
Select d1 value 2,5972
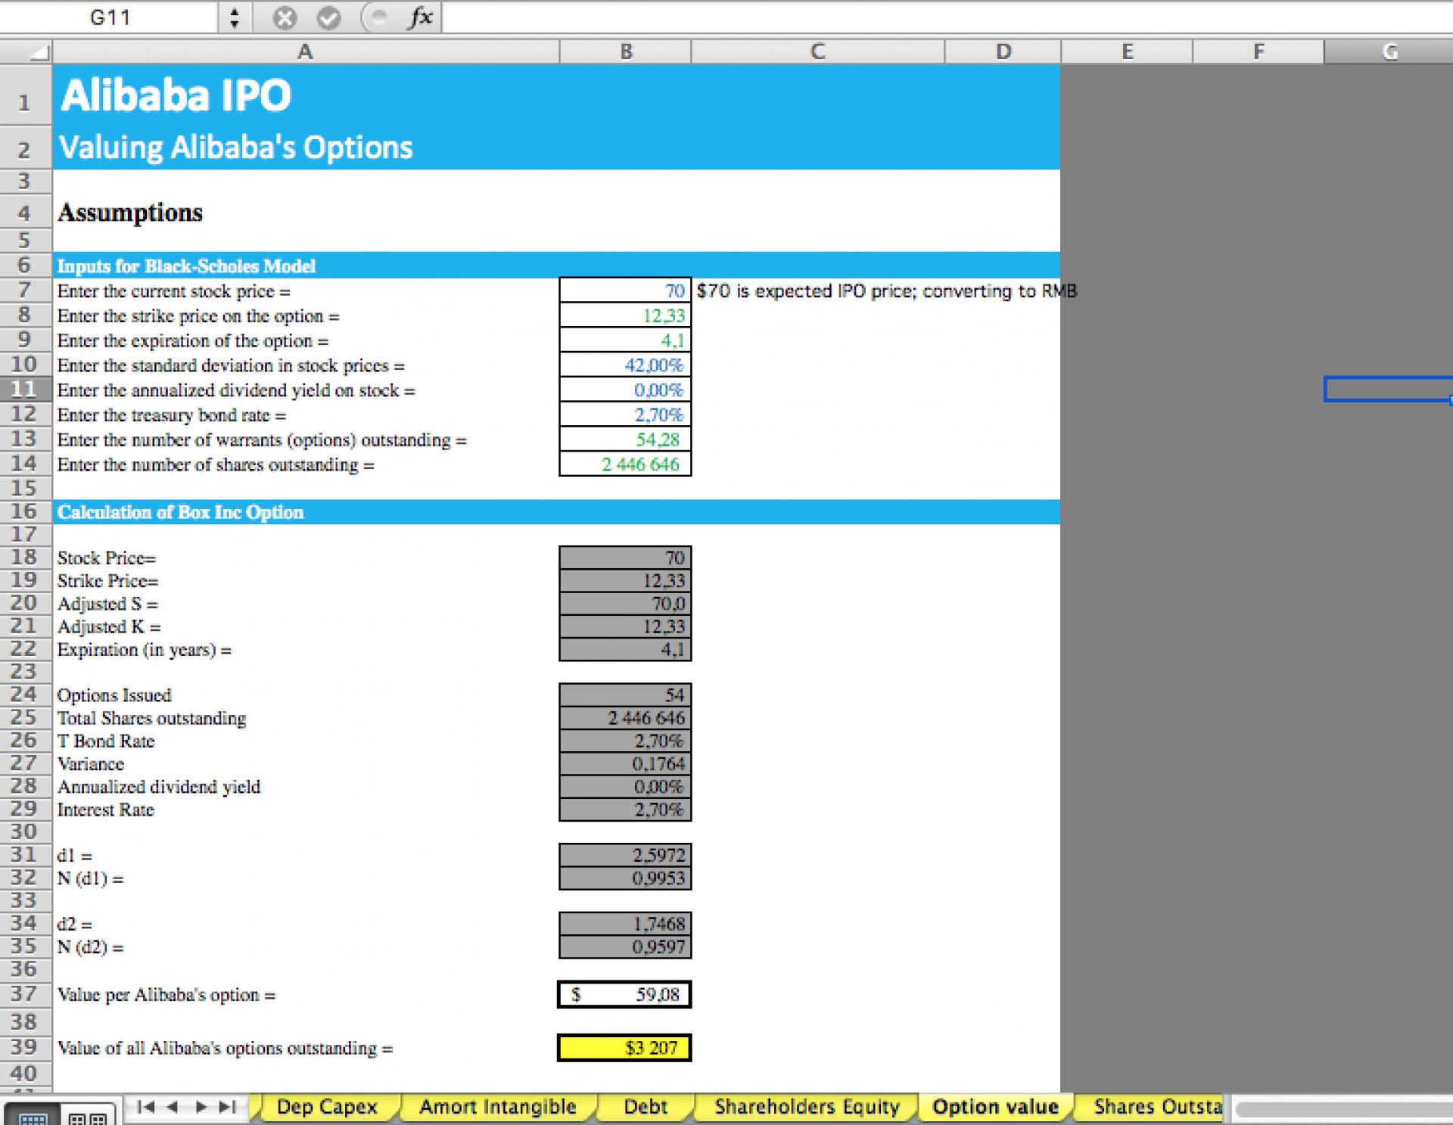pyautogui.click(x=625, y=855)
